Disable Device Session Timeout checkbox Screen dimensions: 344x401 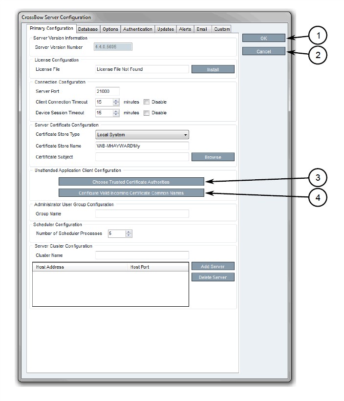(147, 113)
